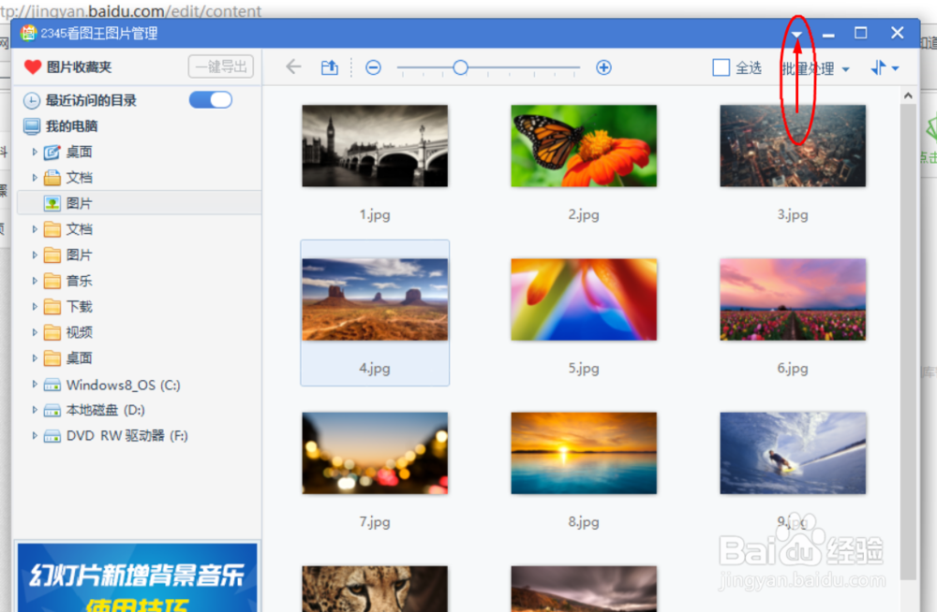937x612 pixels.
Task: Select the DVD RW 驱动器 (F:) icon
Action: [x=52, y=436]
